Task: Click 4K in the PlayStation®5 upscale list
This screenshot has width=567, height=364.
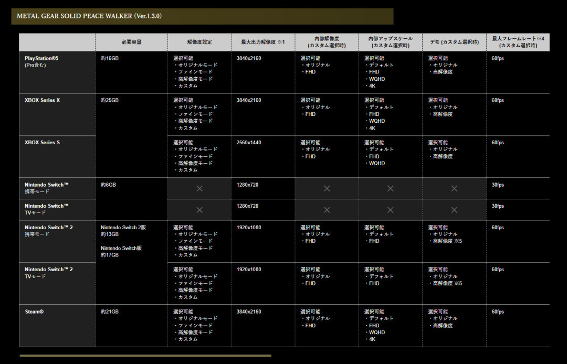Action: point(372,86)
